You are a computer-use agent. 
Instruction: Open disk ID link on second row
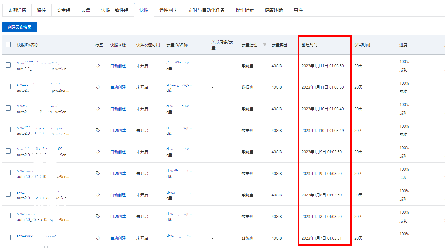point(179,85)
